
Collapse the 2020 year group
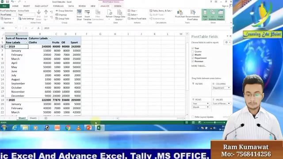pos(7,100)
